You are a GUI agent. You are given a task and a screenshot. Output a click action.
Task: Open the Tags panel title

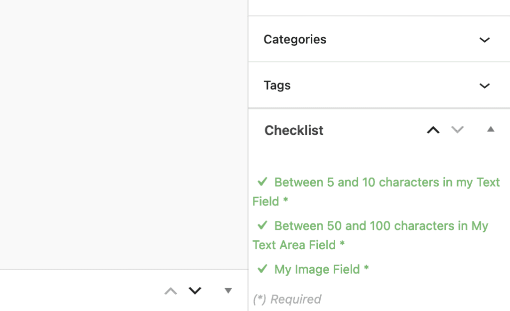point(277,86)
